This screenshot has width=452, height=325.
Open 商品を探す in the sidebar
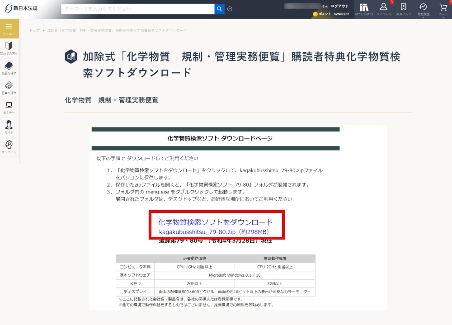pos(9,68)
